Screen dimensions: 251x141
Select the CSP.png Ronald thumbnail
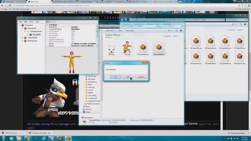[127, 48]
